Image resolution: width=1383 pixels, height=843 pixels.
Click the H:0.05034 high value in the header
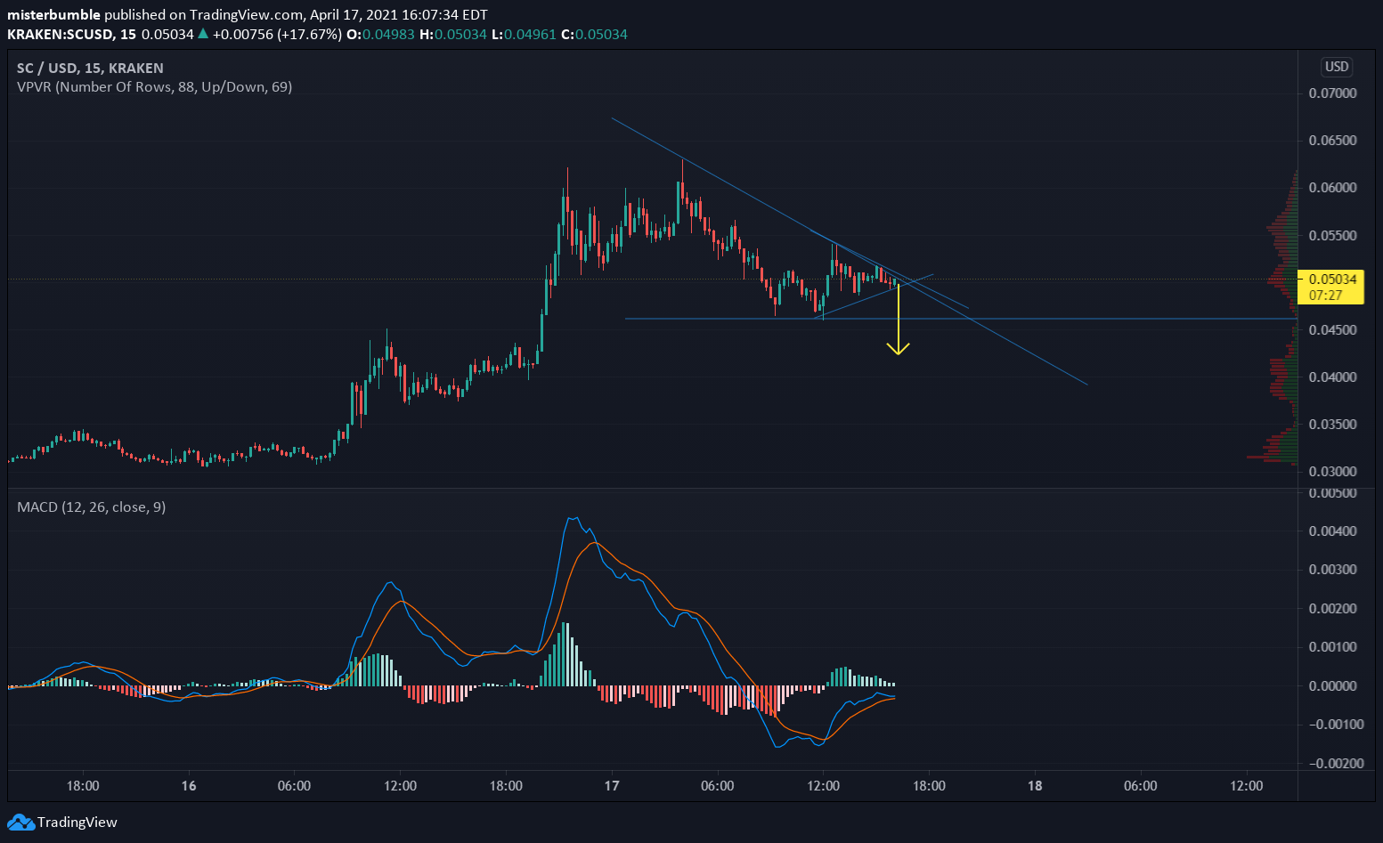click(453, 35)
